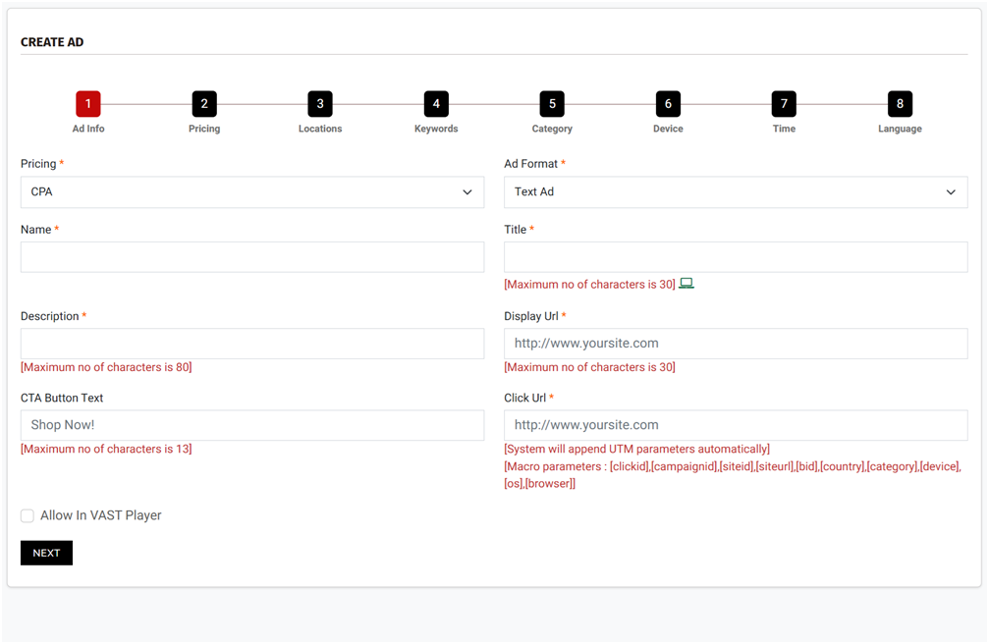Open step 3 Locations

tap(320, 104)
